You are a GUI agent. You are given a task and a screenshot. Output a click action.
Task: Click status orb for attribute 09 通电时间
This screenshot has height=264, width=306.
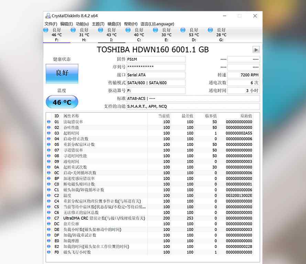(x=49, y=161)
